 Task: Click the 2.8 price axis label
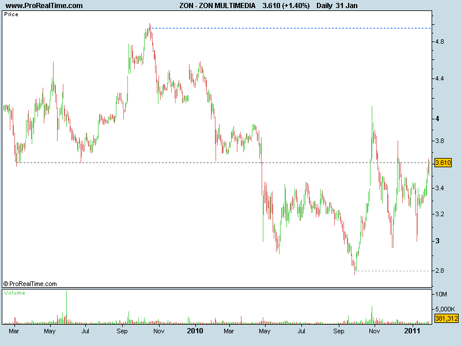tap(440, 270)
